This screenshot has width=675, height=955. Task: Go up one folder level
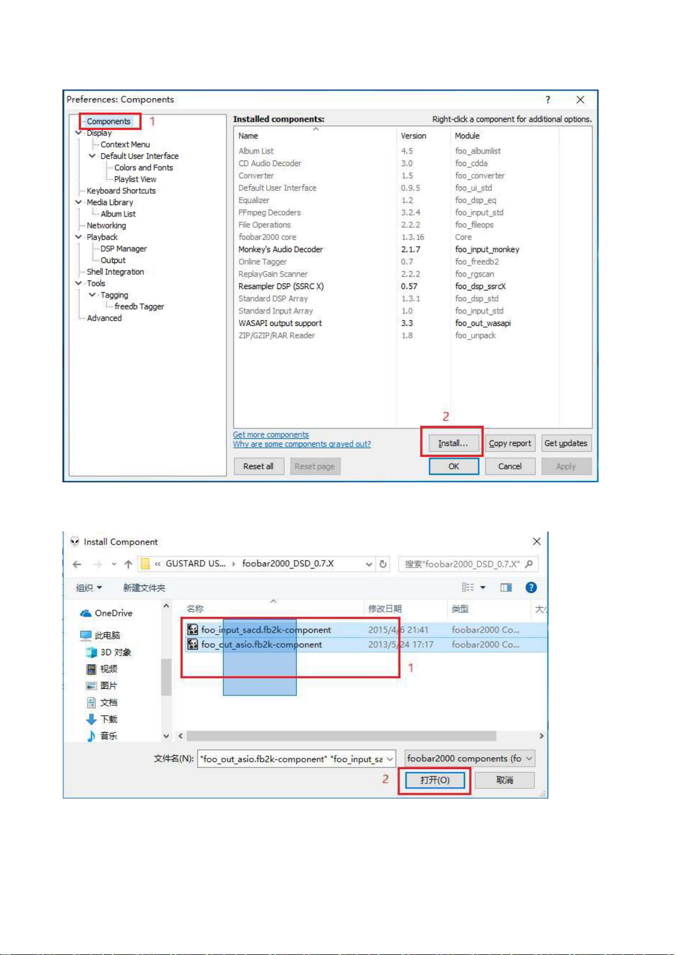coord(129,564)
